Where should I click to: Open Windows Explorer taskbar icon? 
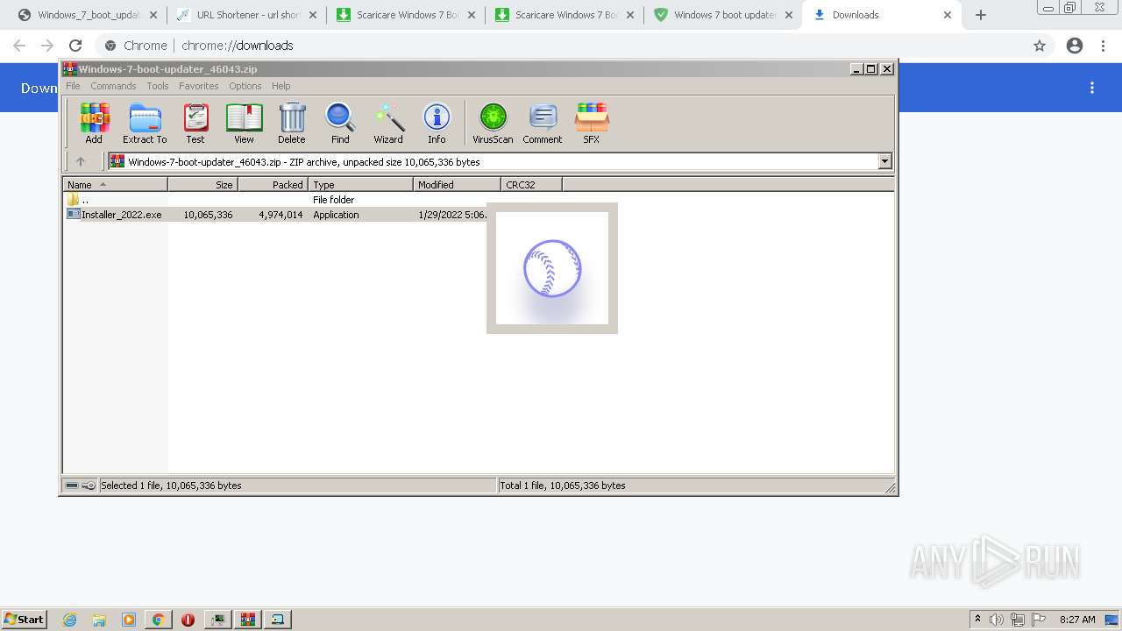(99, 620)
